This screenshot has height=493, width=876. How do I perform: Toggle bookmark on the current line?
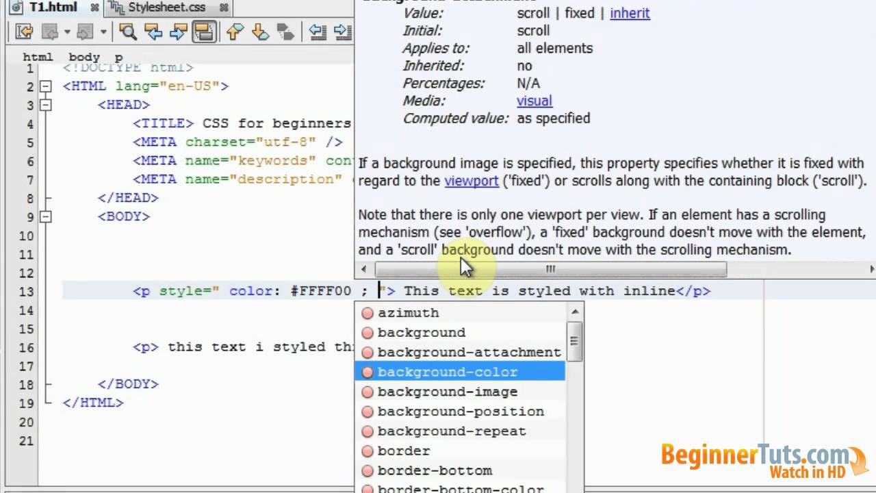click(x=285, y=31)
